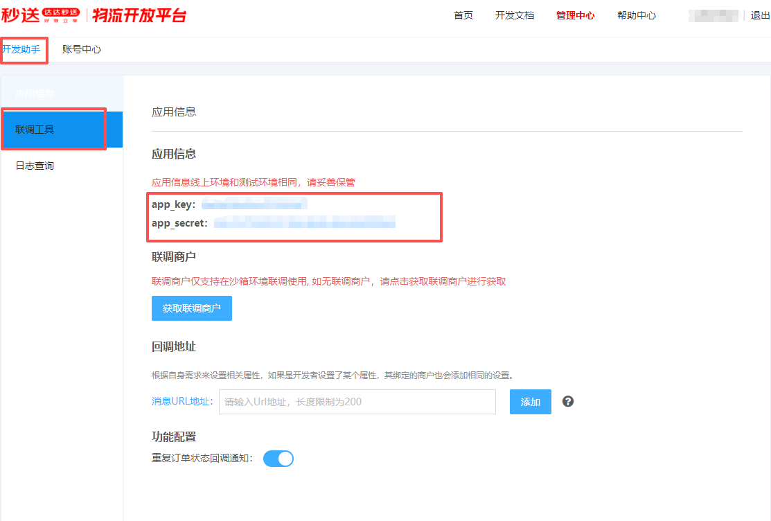This screenshot has width=771, height=521.
Task: Open 开发文档 from the top menu
Action: [x=515, y=15]
